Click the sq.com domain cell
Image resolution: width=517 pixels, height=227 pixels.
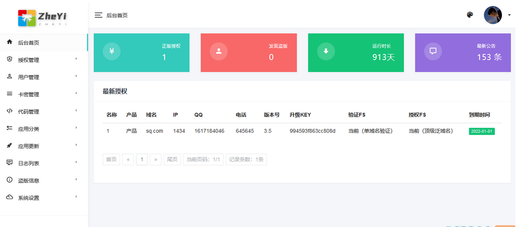coord(154,131)
